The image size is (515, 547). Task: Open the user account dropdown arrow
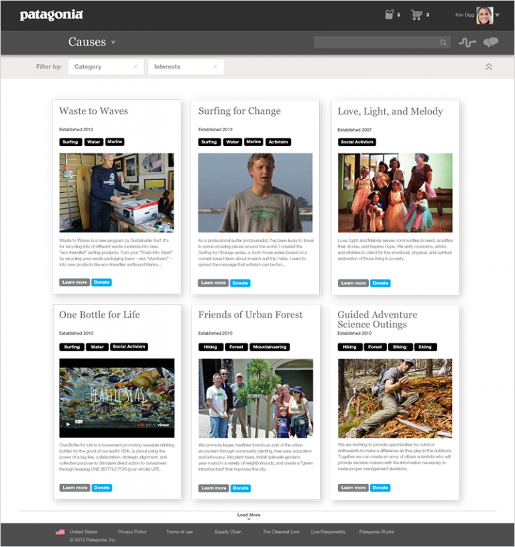(498, 15)
